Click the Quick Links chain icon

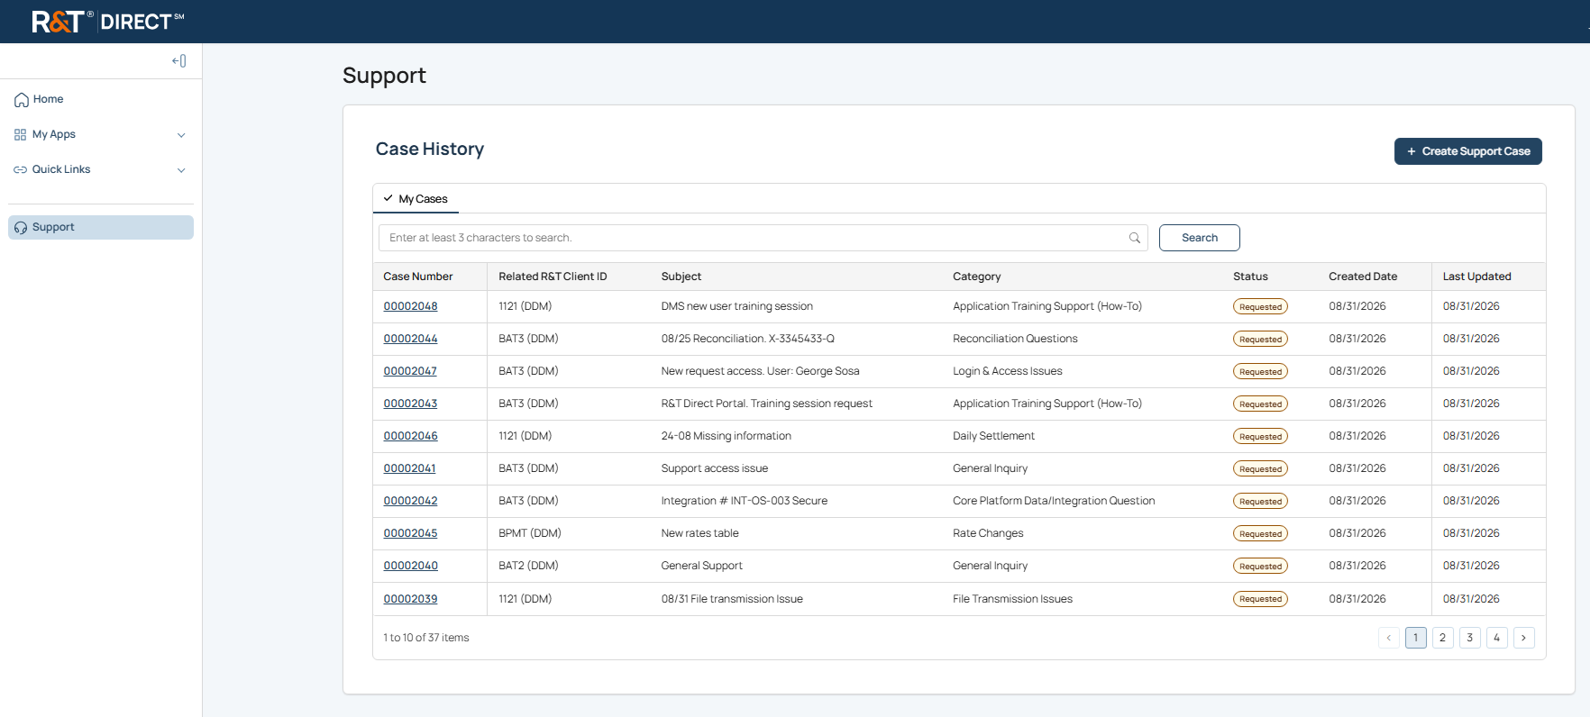20,170
